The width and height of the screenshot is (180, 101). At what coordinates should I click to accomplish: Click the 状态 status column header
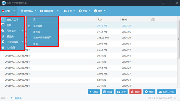pyautogui.click(x=153, y=20)
